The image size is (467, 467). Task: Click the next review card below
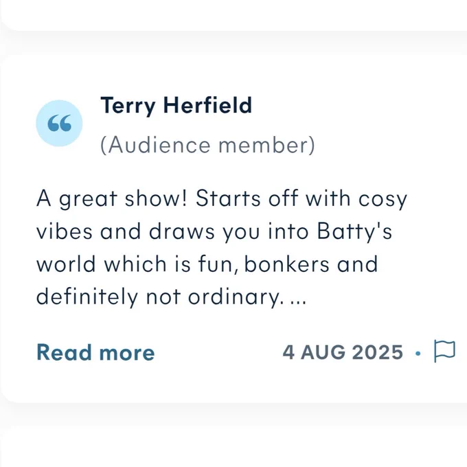pos(233,447)
